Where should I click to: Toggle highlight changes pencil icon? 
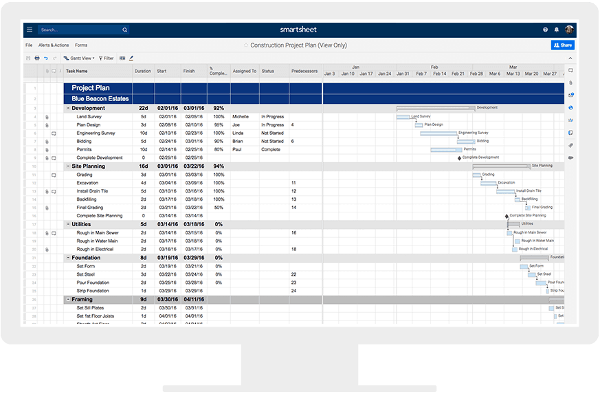coord(131,58)
